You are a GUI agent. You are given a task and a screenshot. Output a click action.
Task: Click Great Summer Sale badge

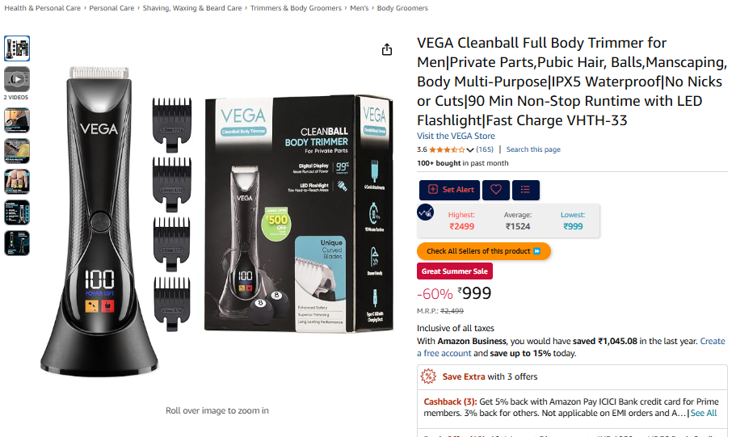(454, 271)
